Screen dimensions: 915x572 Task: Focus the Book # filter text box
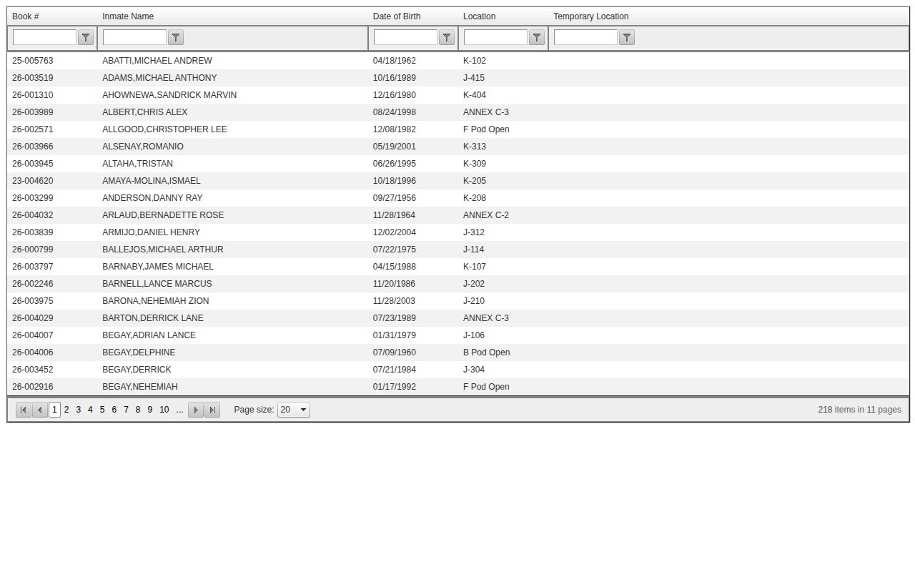click(44, 37)
